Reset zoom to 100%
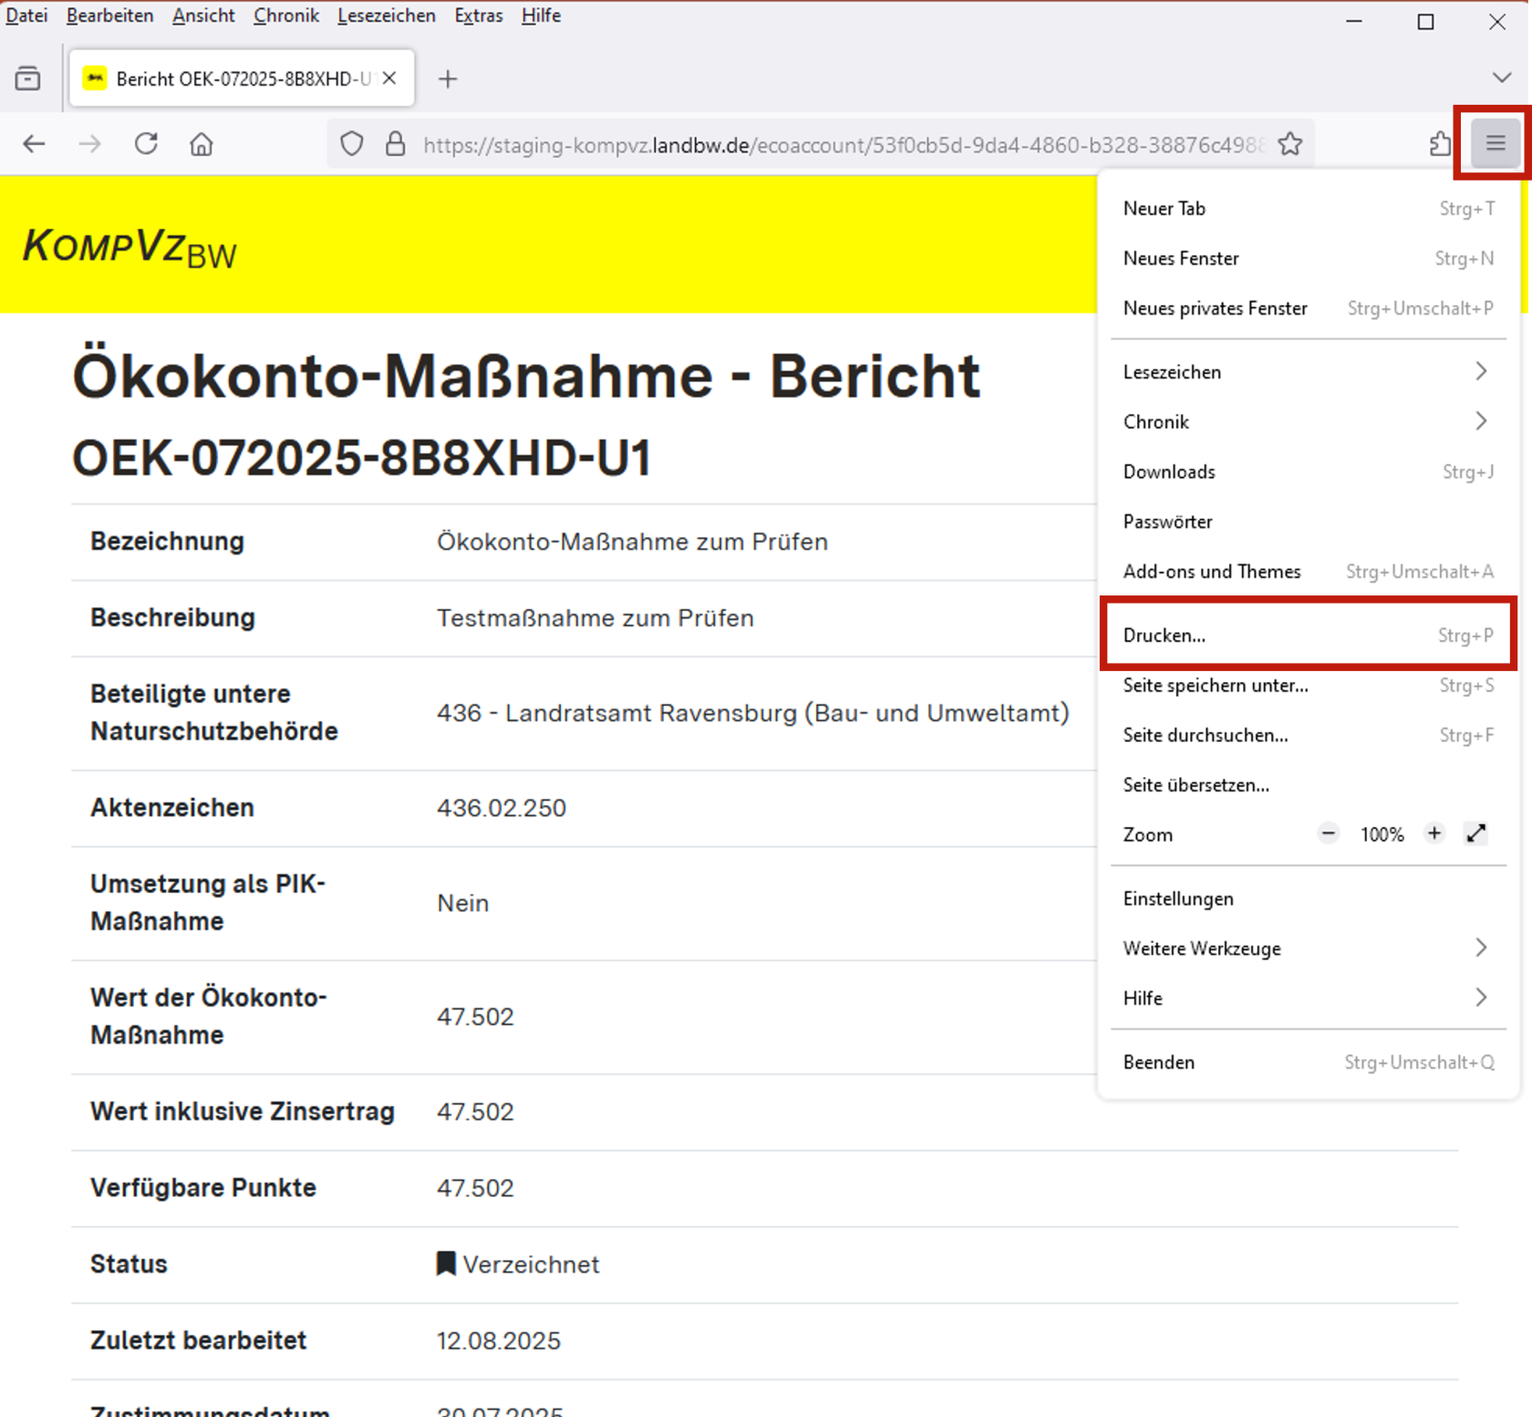 point(1382,833)
